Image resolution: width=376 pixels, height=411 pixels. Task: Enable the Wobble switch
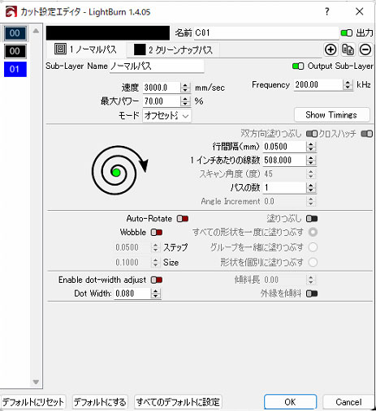pos(157,233)
